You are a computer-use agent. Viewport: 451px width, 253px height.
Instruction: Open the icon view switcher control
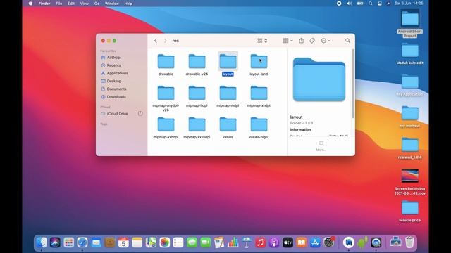pos(262,41)
